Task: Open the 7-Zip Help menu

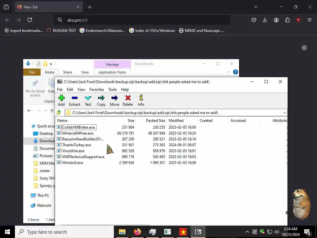Action: point(125,90)
